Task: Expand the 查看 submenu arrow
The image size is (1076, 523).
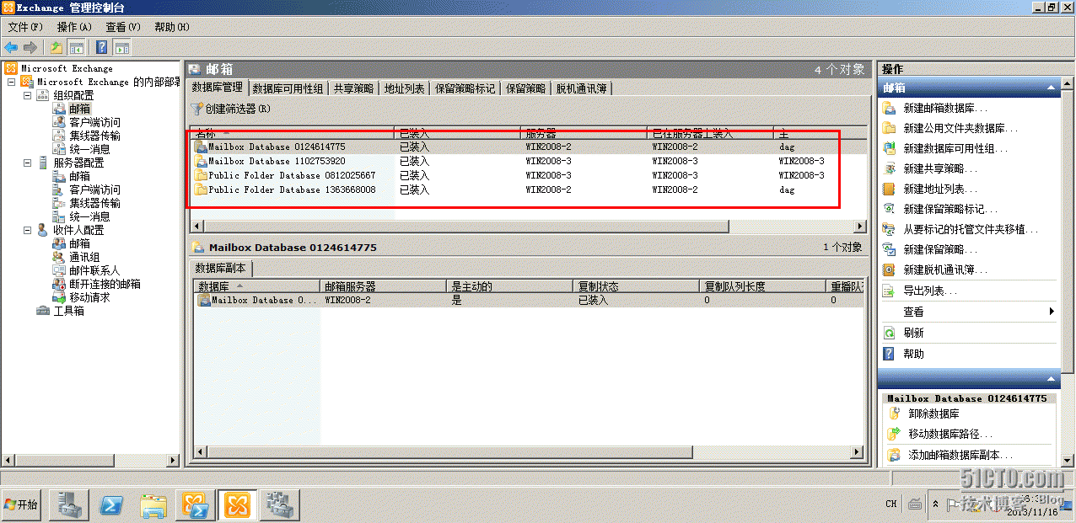Action: coord(1052,312)
